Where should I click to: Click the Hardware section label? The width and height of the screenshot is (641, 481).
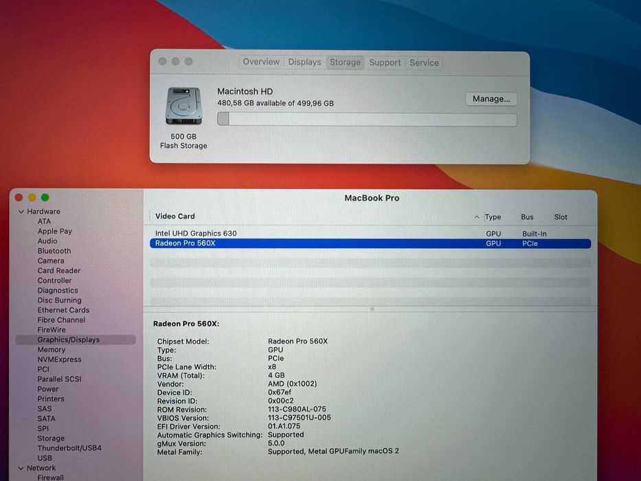tap(43, 212)
